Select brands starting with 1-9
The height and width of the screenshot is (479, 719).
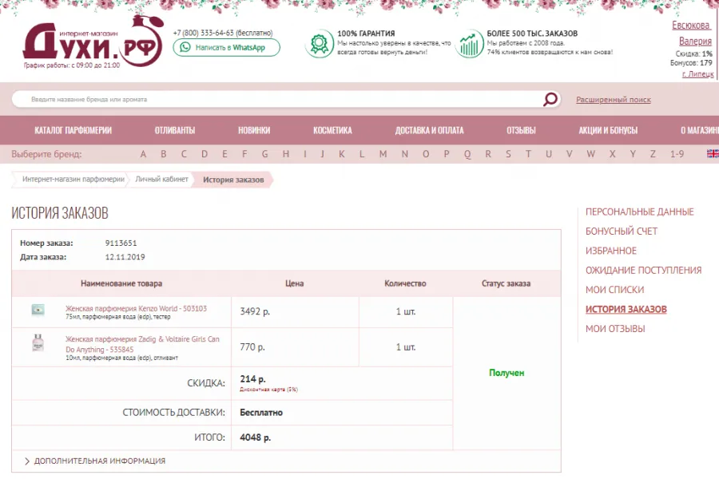pyautogui.click(x=677, y=154)
